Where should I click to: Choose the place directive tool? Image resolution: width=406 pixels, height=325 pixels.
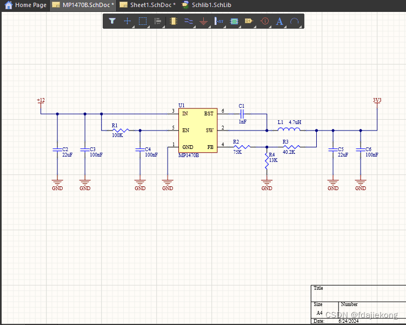coord(264,21)
